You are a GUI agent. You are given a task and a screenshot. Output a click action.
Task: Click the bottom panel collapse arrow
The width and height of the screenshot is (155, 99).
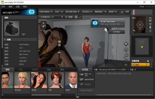(x=78, y=97)
